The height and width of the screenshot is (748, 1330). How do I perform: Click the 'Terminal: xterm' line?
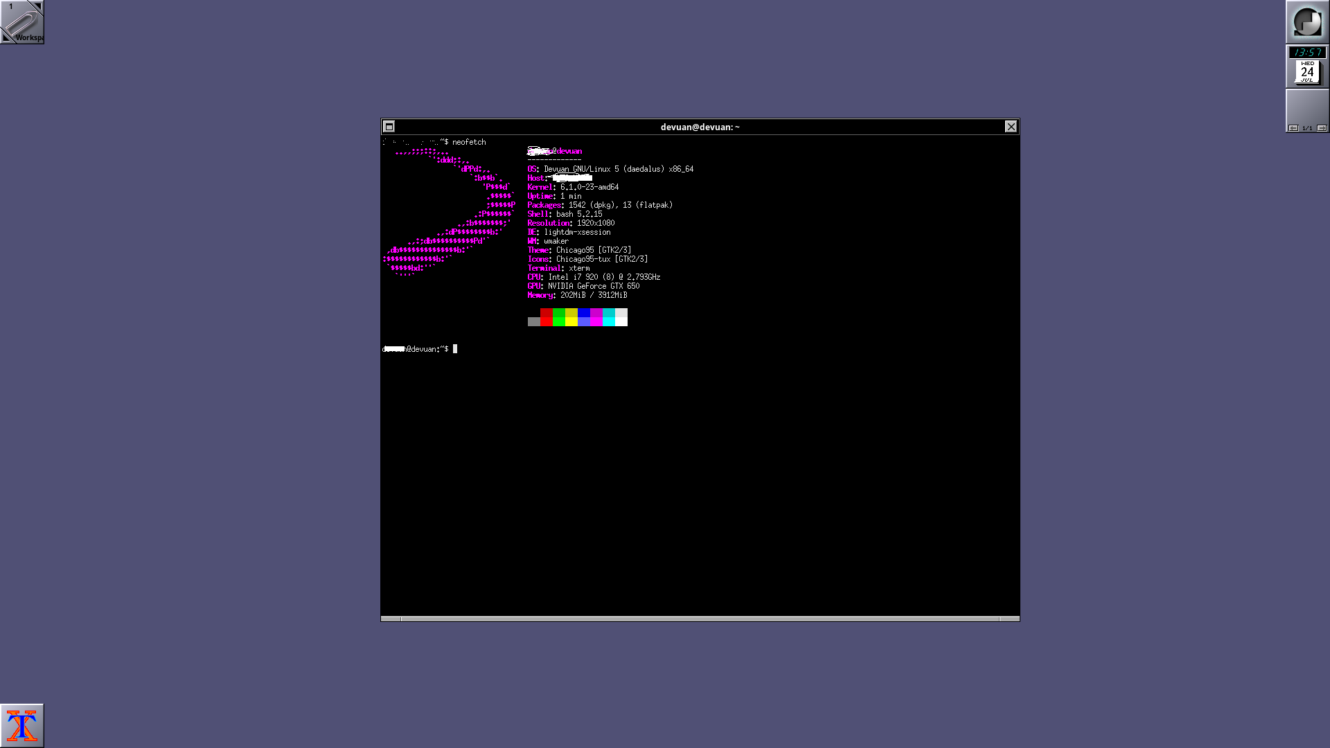tap(558, 268)
